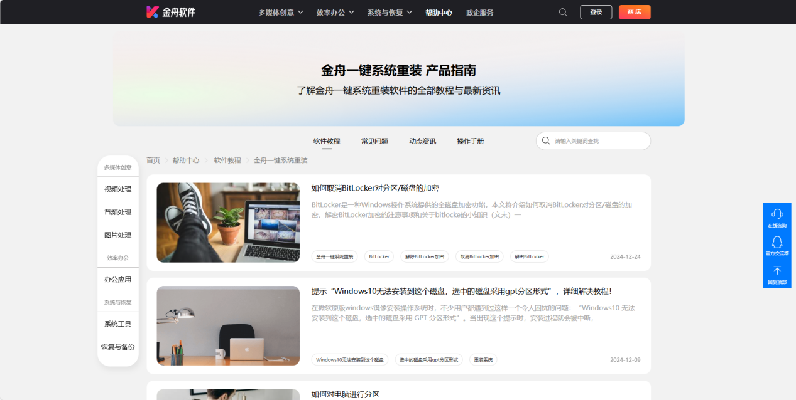Viewport: 796px width, 400px height.
Task: Click the 系统与恢复 sidebar heading
Action: point(118,302)
